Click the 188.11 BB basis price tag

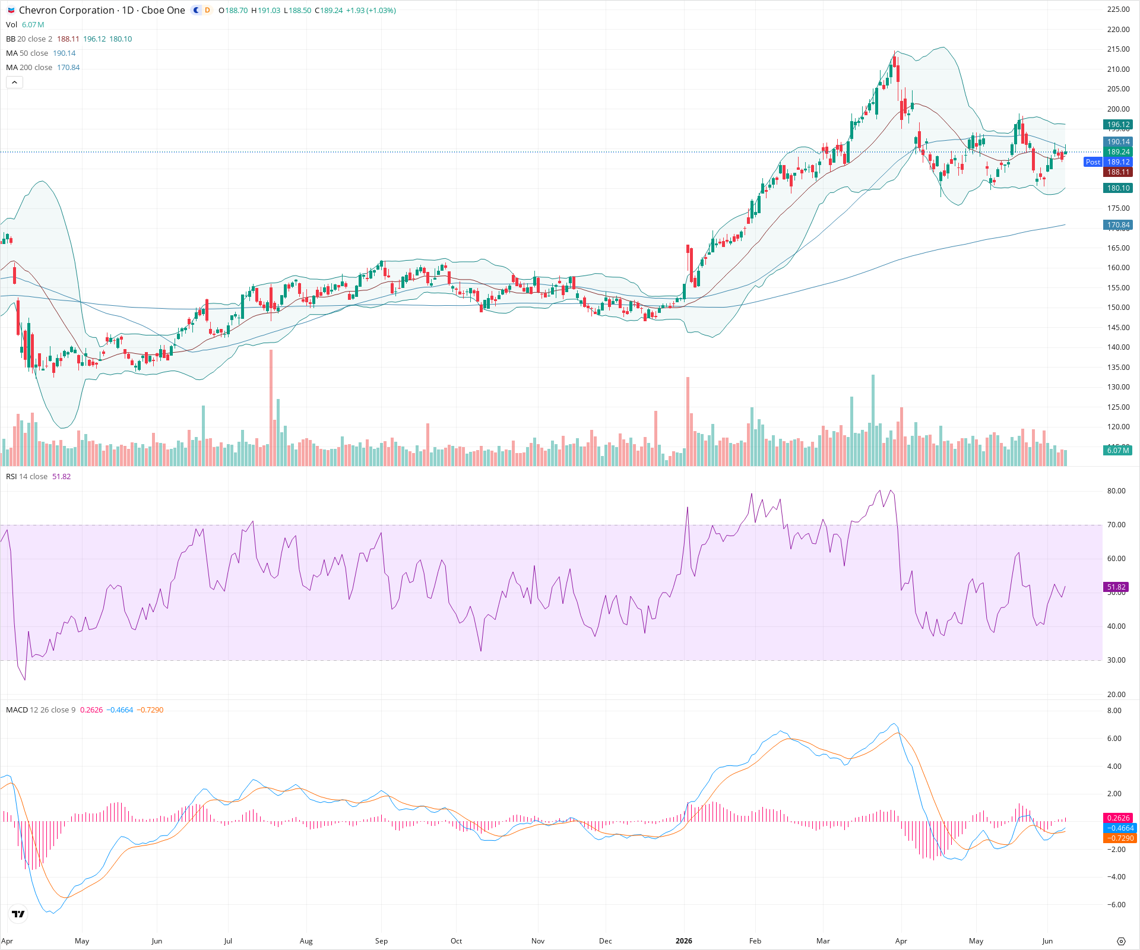1118,172
